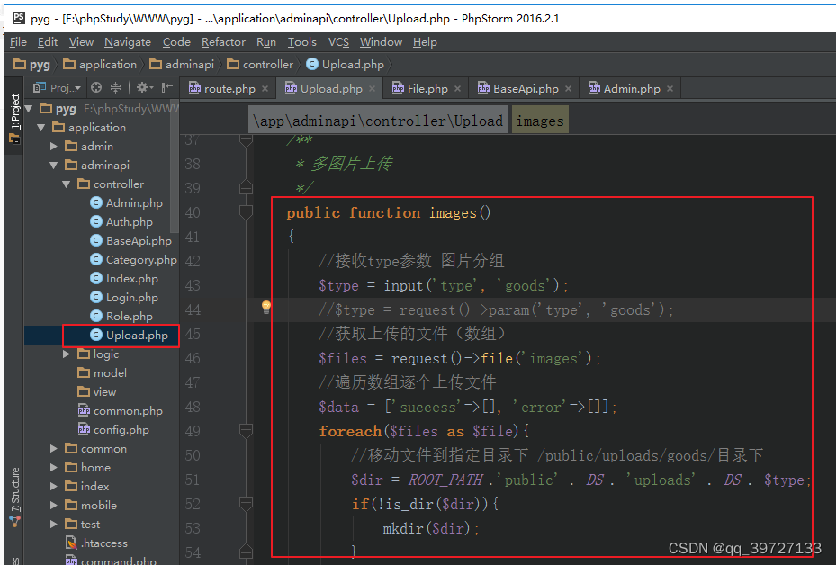
Task: Open the Window menu
Action: [381, 42]
